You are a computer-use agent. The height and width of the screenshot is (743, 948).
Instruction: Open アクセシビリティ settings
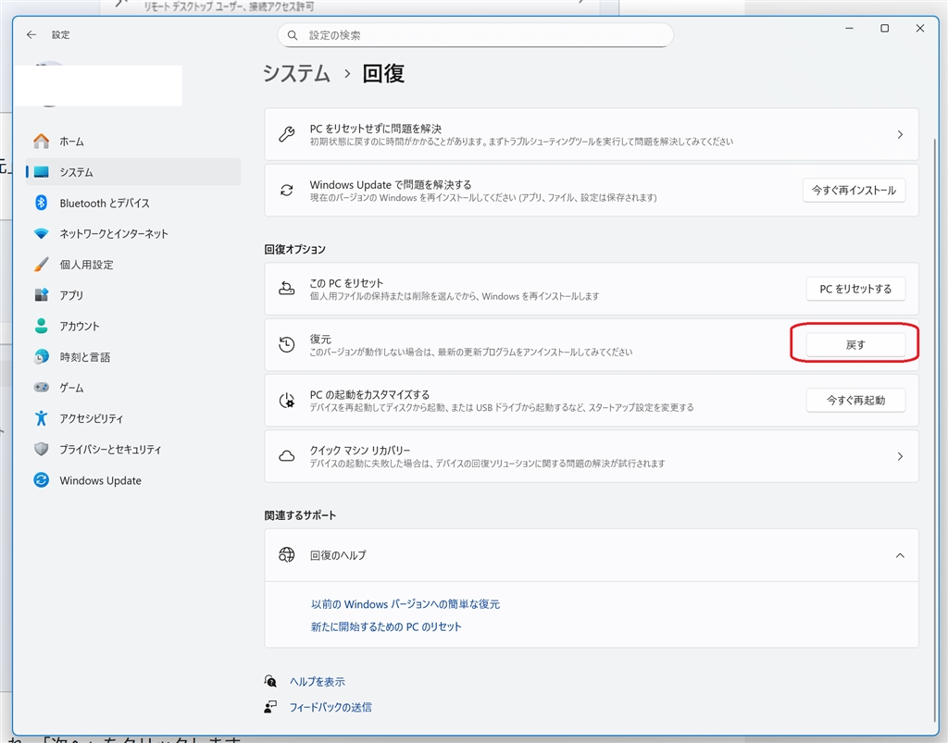pyautogui.click(x=133, y=418)
